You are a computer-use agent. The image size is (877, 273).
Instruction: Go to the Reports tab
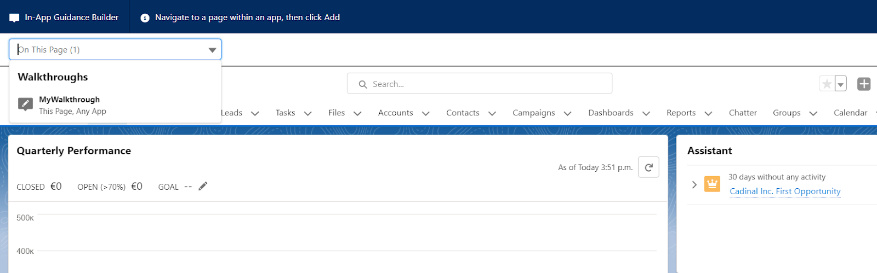pos(681,113)
